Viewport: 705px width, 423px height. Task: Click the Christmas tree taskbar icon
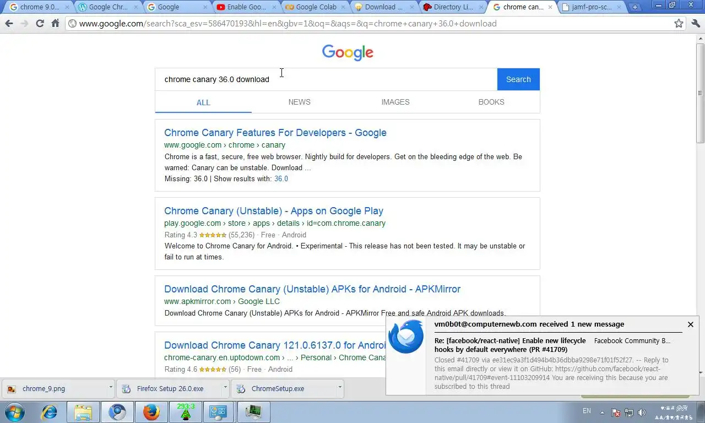(x=186, y=412)
